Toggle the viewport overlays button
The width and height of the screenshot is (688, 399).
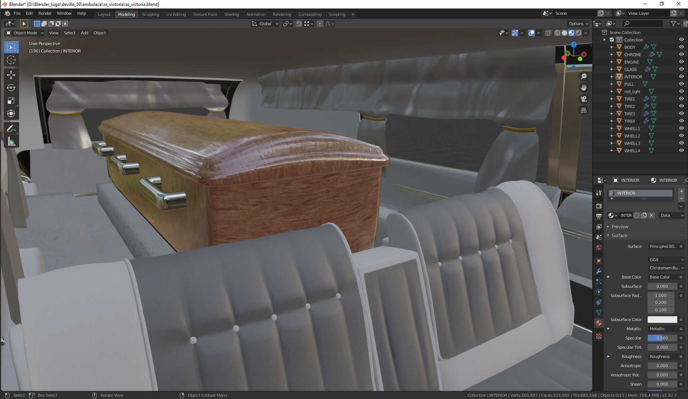click(532, 33)
